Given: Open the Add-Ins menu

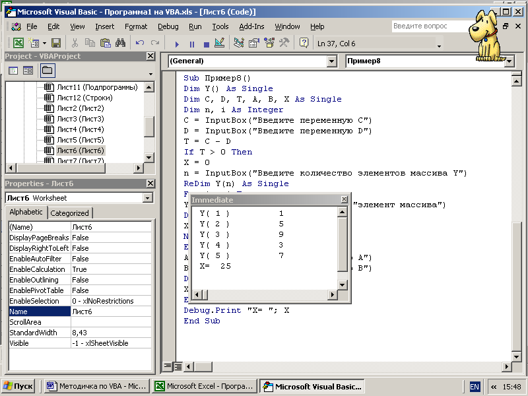Looking at the screenshot, I should pyautogui.click(x=251, y=26).
